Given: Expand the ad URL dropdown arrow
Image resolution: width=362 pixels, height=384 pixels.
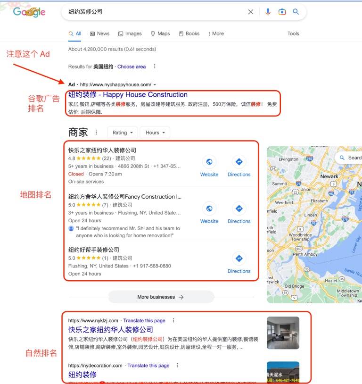Looking at the screenshot, I should [155, 85].
